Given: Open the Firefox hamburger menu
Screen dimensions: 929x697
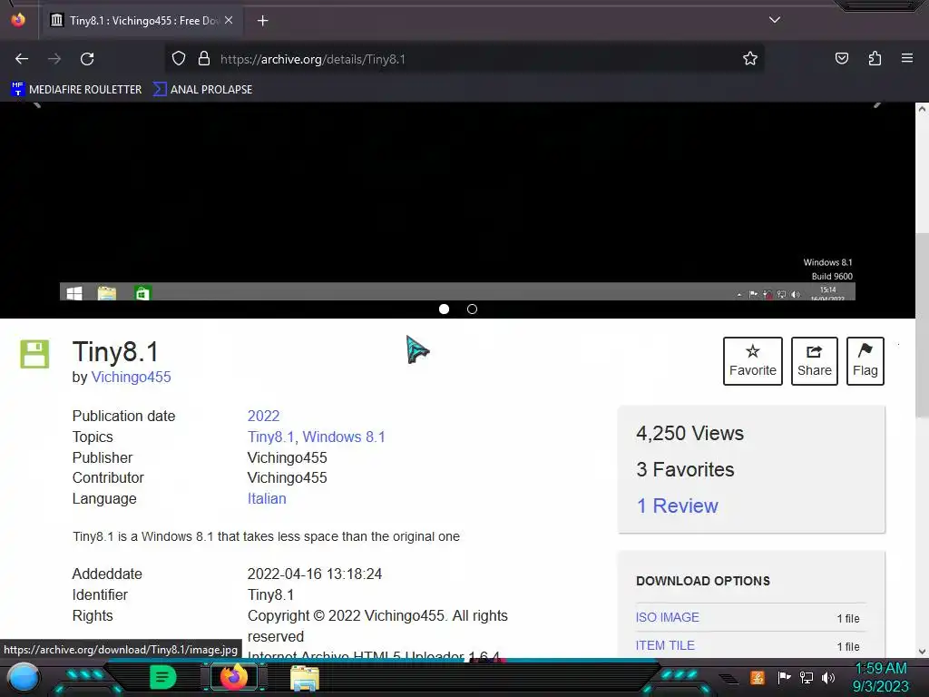Looking at the screenshot, I should pos(907,58).
